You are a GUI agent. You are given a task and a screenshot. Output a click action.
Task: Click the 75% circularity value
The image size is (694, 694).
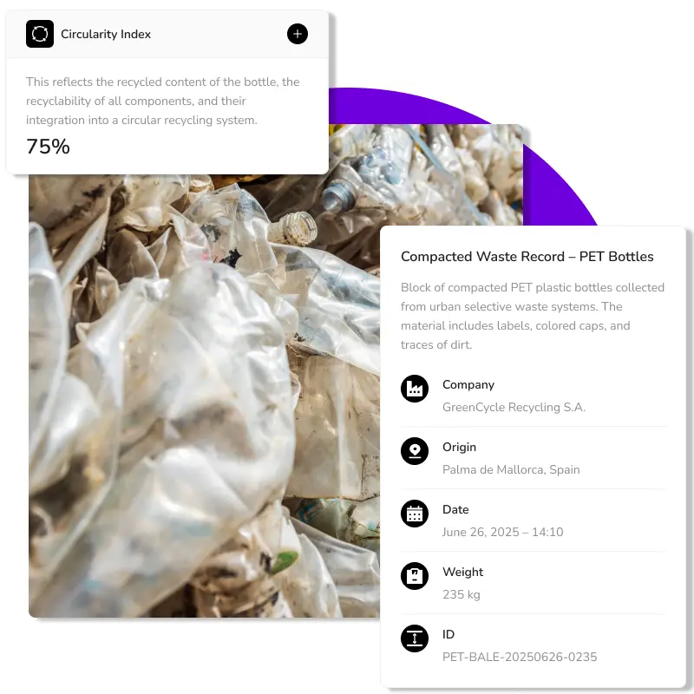click(x=48, y=147)
